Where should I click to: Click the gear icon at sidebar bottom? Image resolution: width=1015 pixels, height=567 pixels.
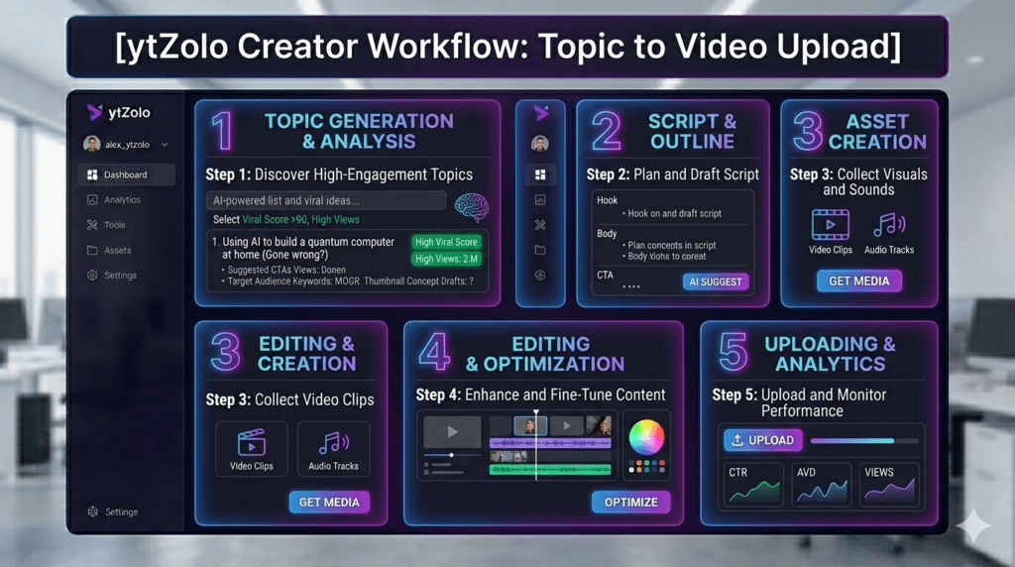[92, 511]
